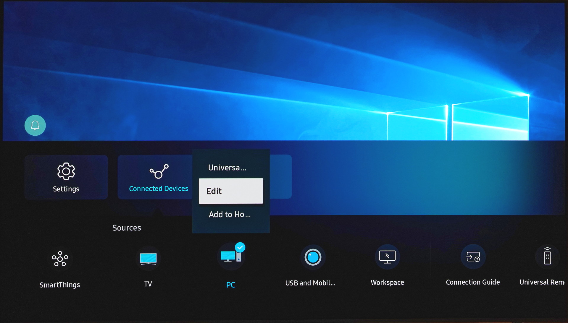Click the Sources heading label
This screenshot has height=323, width=568.
(127, 228)
